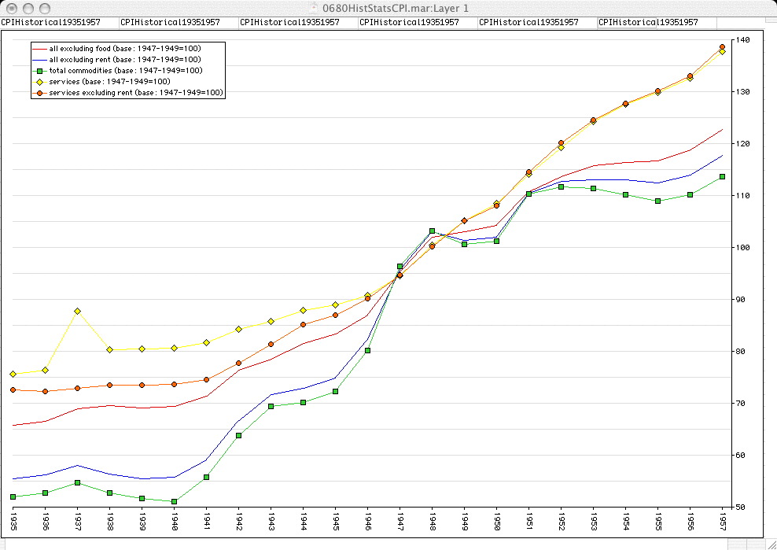Click the green square data point at 1940
Screen dimensions: 777x550
(x=174, y=501)
